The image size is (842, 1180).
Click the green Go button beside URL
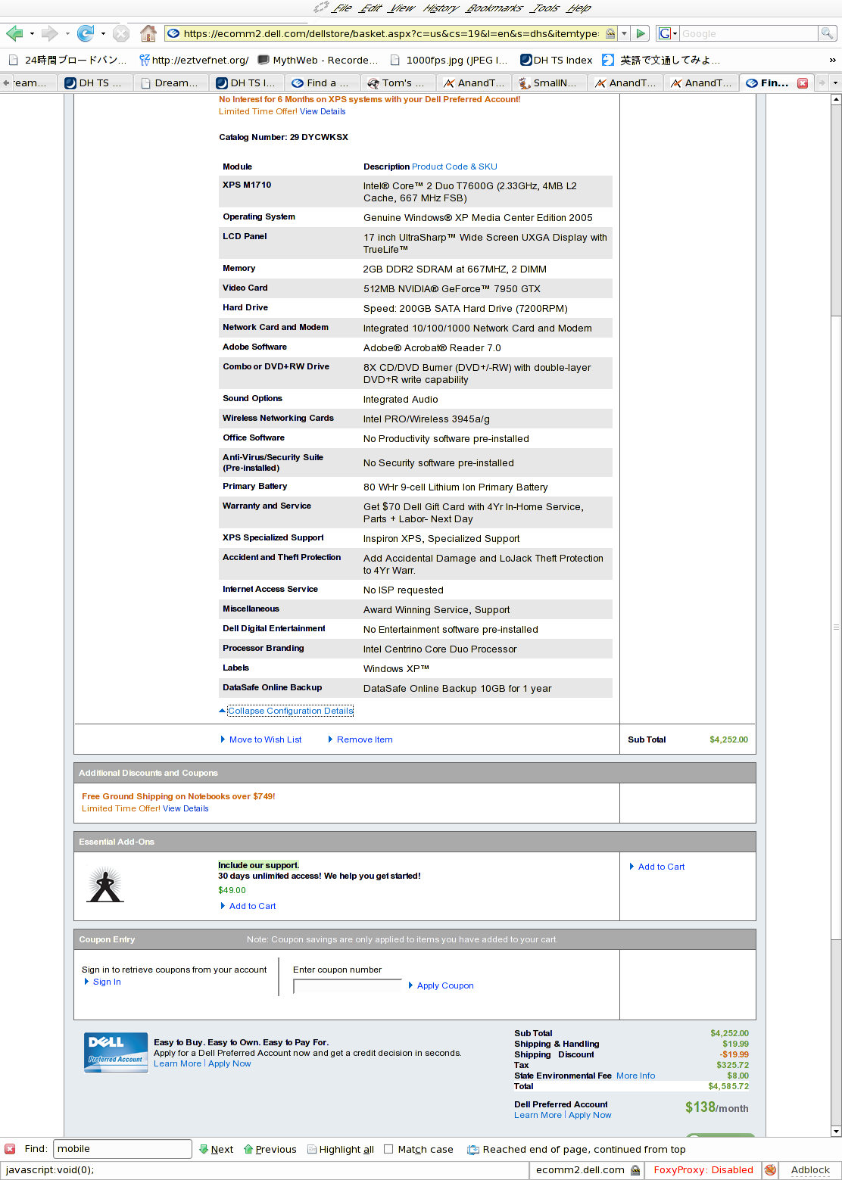641,33
